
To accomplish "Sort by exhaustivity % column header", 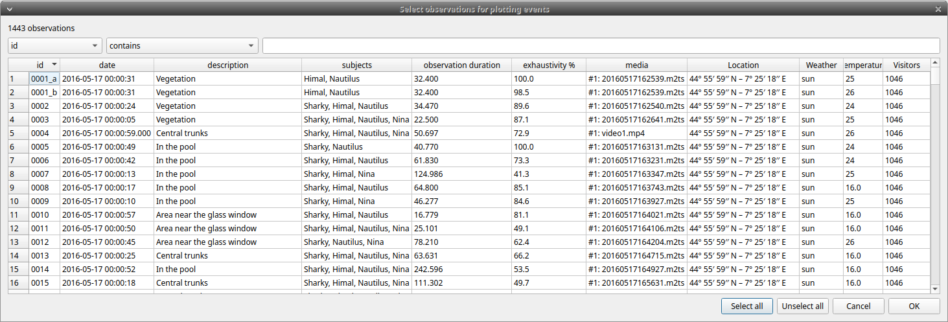I will pyautogui.click(x=549, y=65).
